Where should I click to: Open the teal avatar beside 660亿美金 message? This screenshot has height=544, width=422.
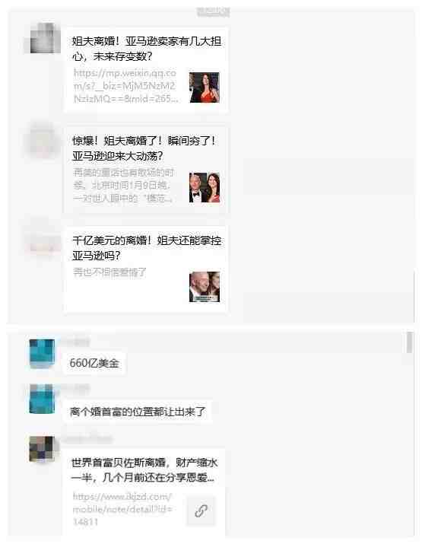pos(42,354)
